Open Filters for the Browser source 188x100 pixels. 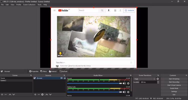[x=44, y=71]
